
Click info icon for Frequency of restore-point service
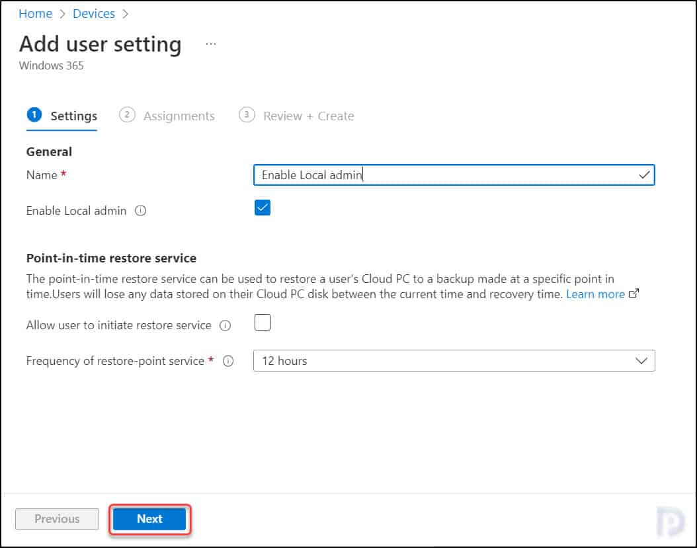[228, 361]
